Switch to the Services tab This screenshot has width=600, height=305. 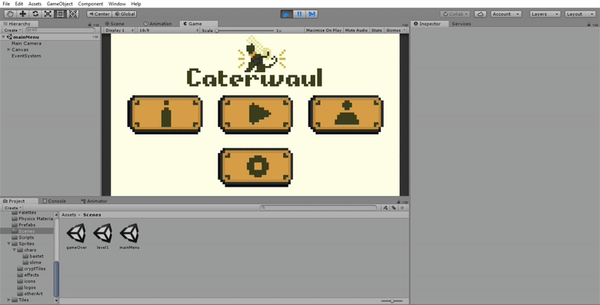click(461, 24)
